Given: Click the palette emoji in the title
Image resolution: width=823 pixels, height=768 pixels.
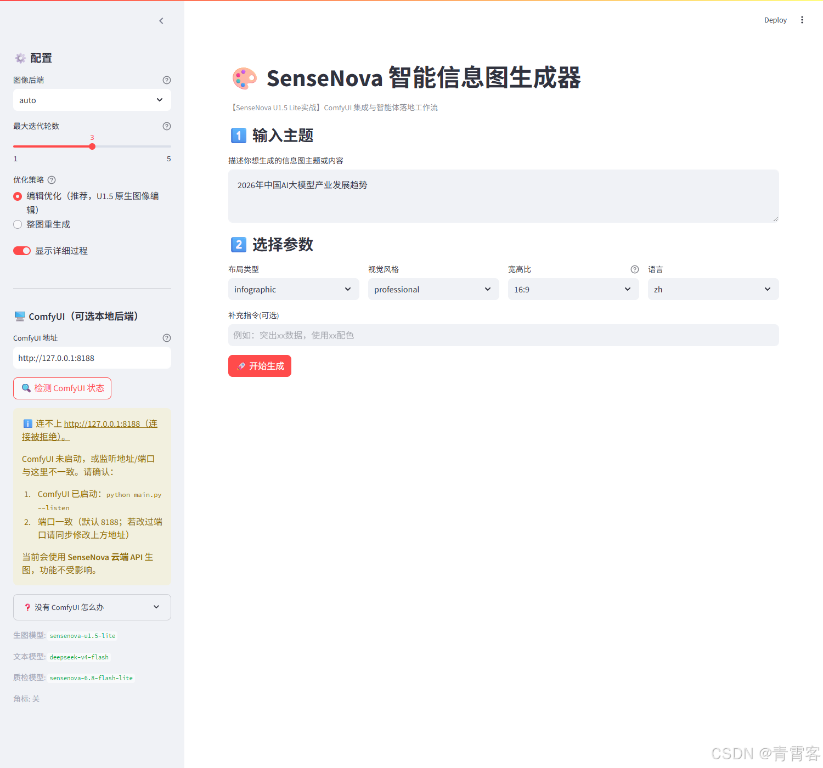Looking at the screenshot, I should (x=244, y=78).
